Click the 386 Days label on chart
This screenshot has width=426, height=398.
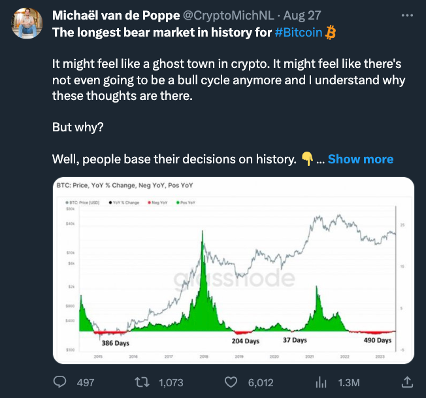tap(116, 343)
